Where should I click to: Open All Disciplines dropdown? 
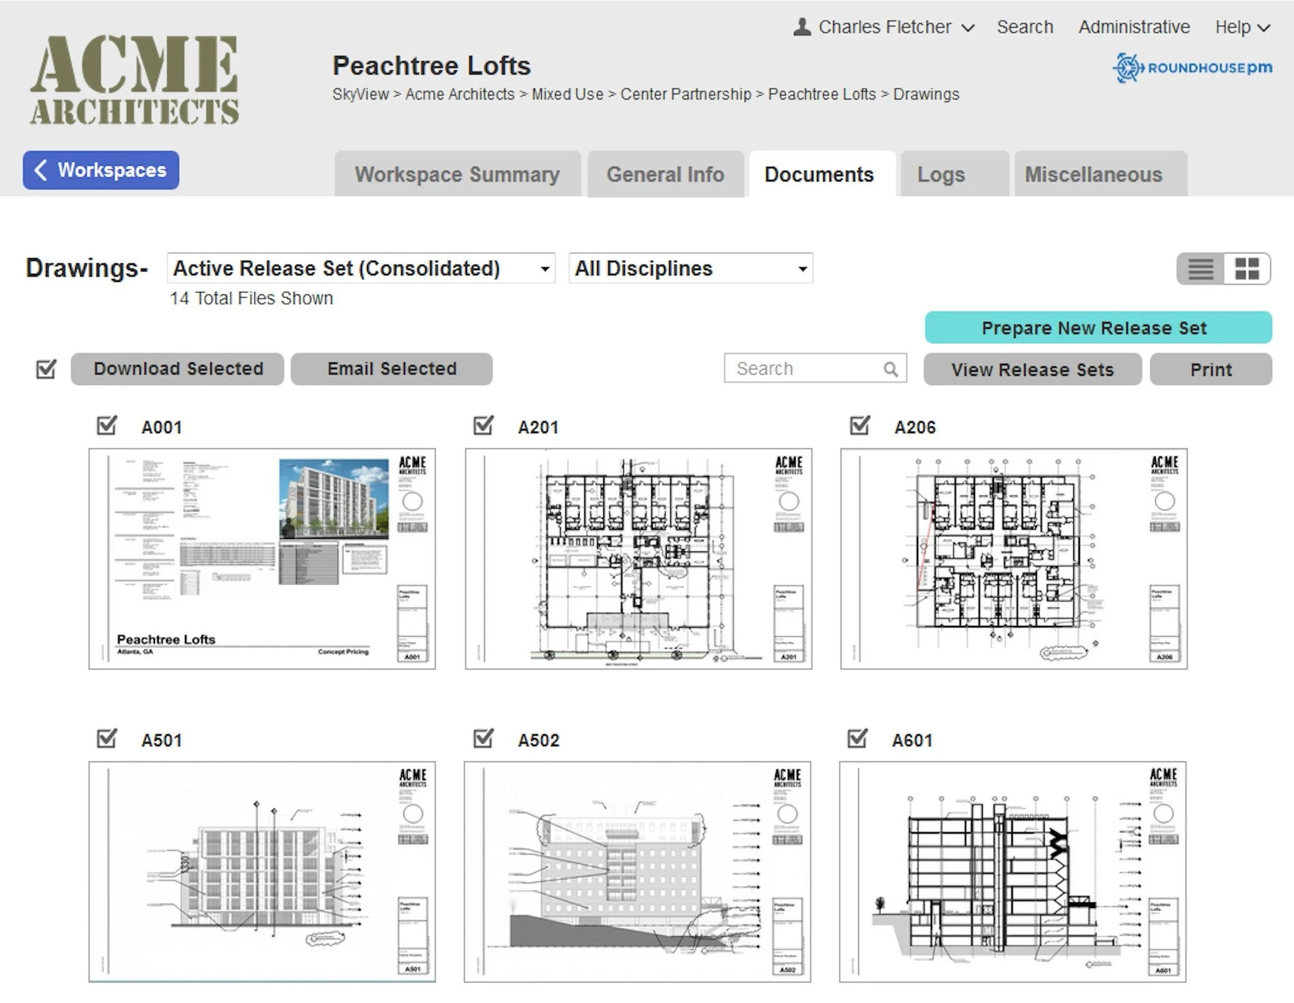(690, 268)
